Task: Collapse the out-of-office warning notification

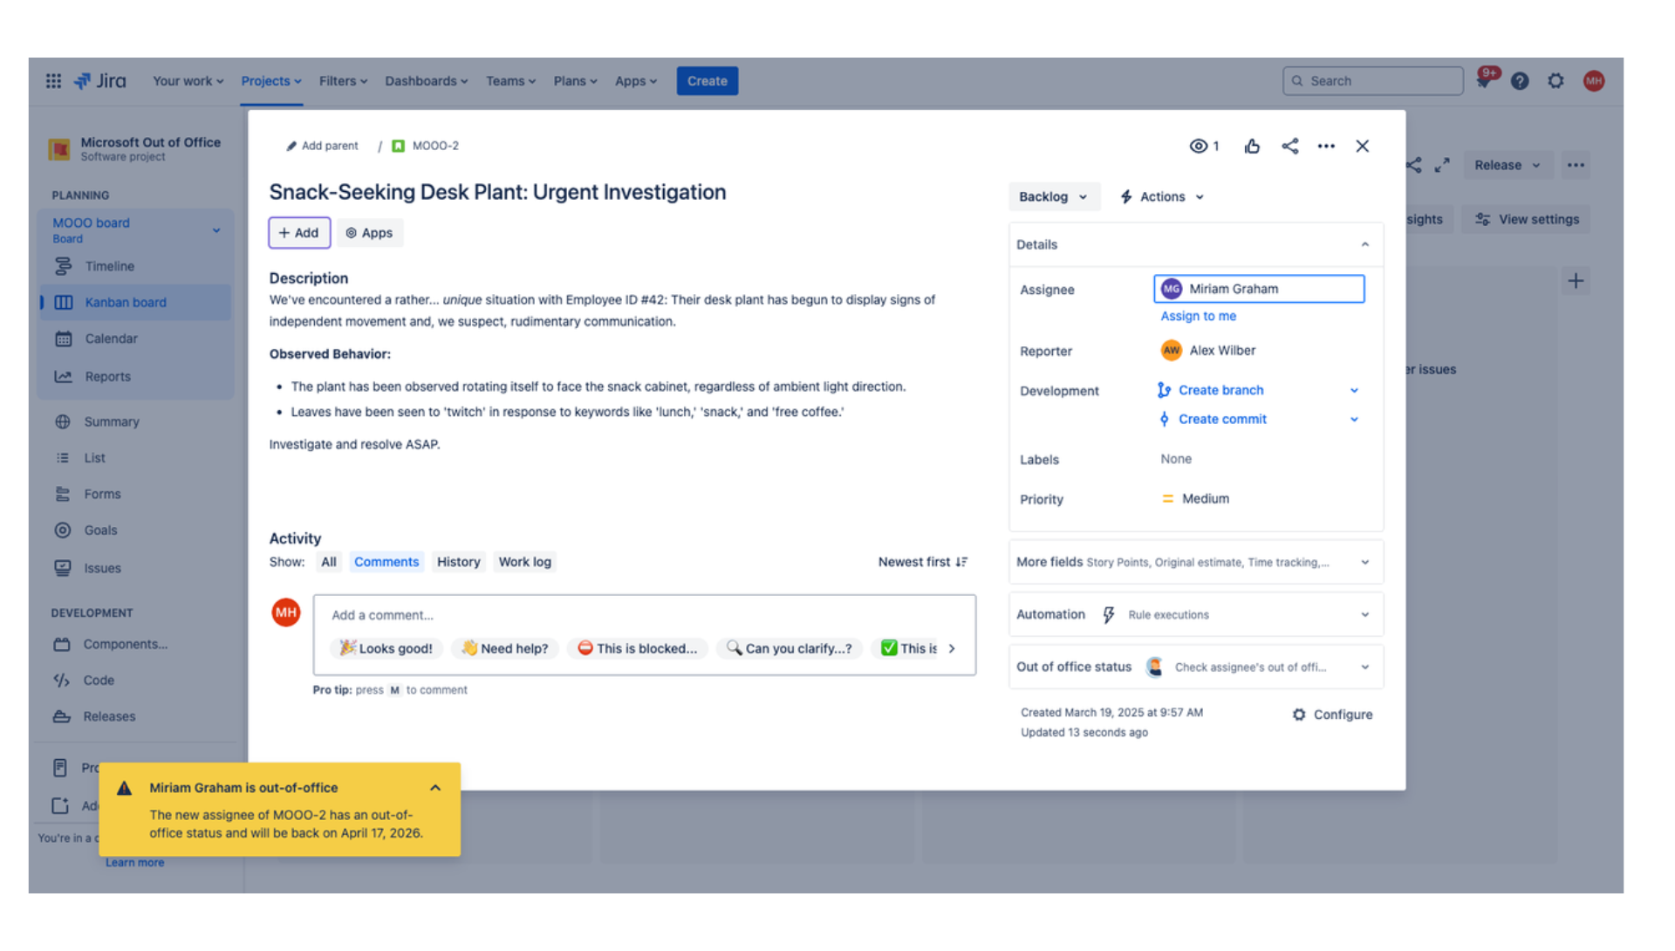Action: click(x=435, y=788)
